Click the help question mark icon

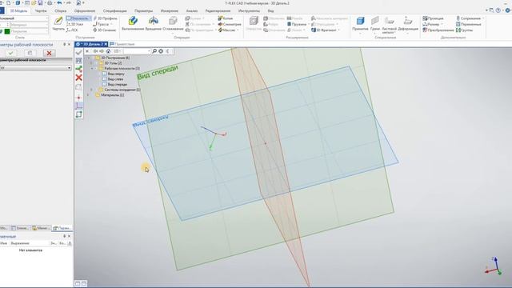click(498, 10)
